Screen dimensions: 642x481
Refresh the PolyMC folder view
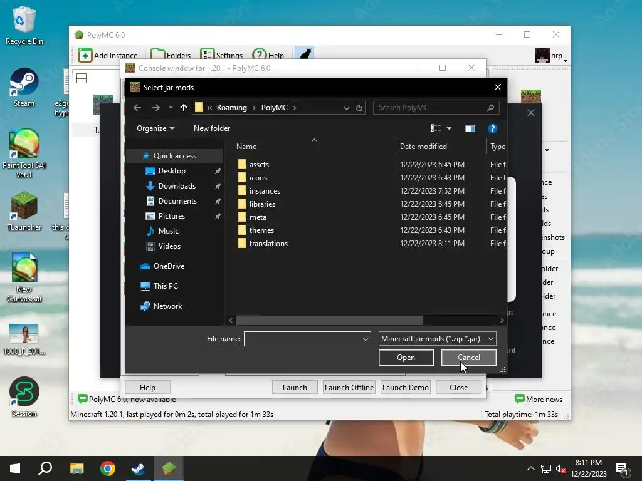tap(359, 108)
